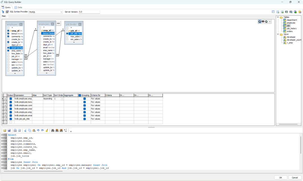Image resolution: width=303 pixels, height=181 pixels.
Task: Select the developer view in tree
Action: (291, 37)
